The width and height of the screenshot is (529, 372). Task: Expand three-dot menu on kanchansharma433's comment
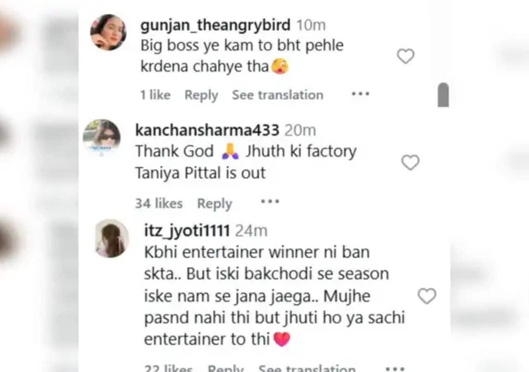click(270, 202)
